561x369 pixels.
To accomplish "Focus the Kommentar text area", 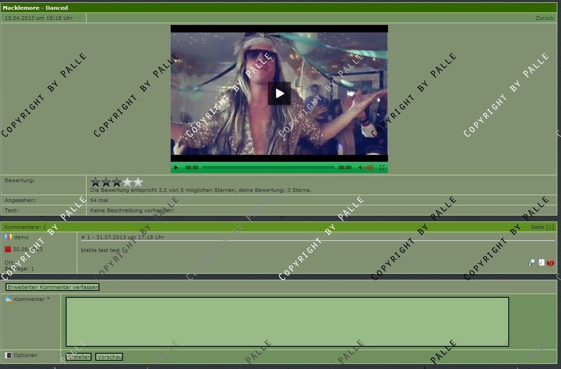I will [287, 322].
